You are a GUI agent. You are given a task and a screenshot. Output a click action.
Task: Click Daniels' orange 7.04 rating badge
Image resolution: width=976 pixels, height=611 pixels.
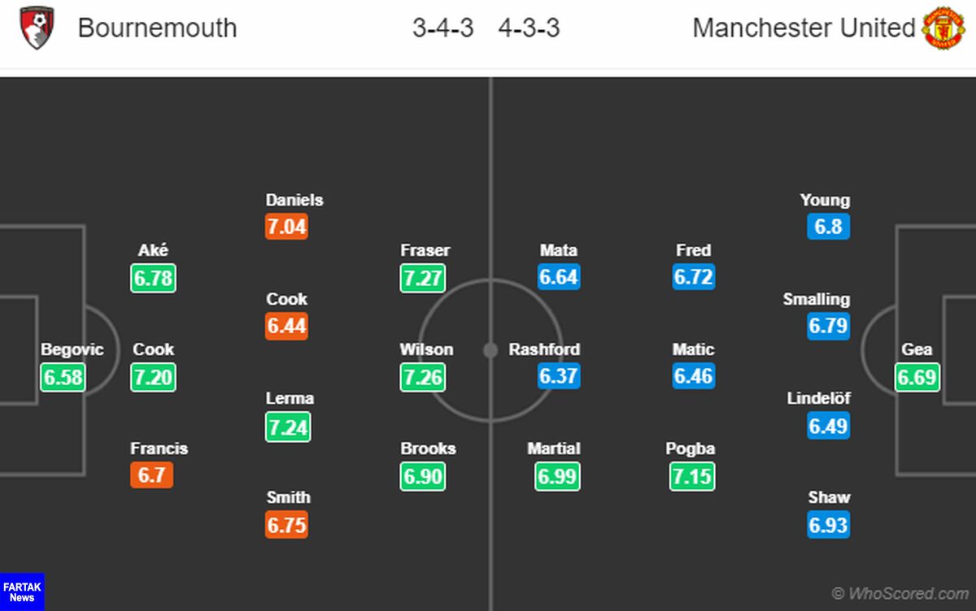286,226
